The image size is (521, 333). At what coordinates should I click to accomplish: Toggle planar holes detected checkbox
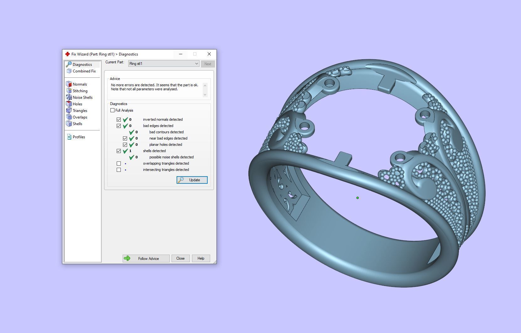[x=125, y=145]
